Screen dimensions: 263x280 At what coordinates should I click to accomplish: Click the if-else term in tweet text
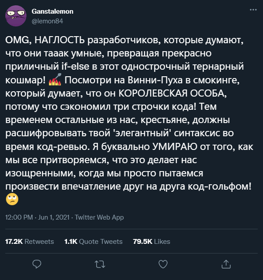click(x=75, y=67)
